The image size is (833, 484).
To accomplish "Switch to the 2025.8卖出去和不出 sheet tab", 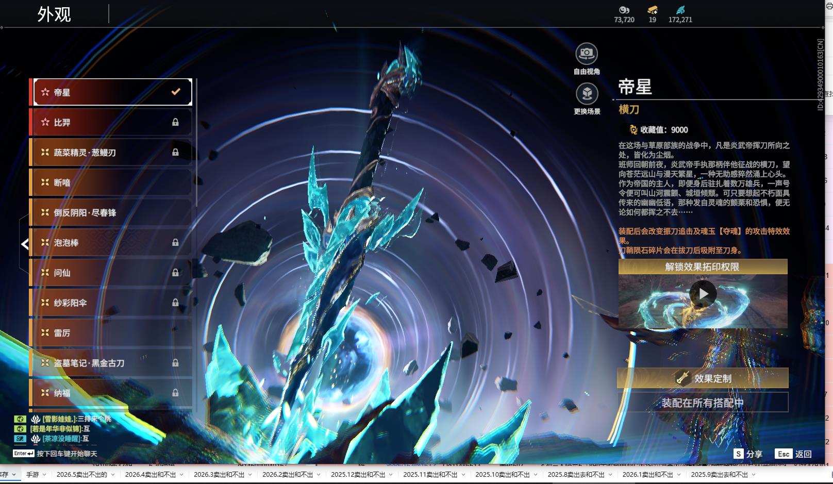I will coord(576,475).
